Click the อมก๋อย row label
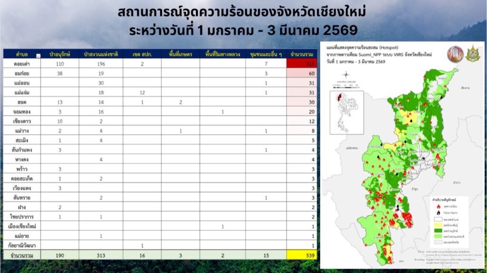This screenshot has height=273, width=487. click(x=21, y=73)
